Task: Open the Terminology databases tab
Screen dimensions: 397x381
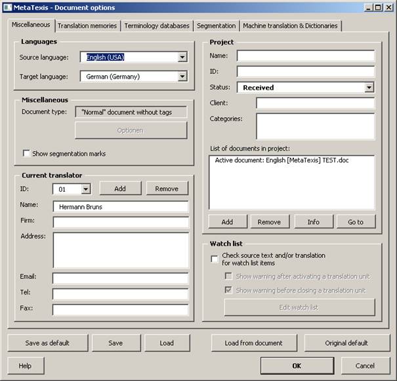Action: coord(157,26)
